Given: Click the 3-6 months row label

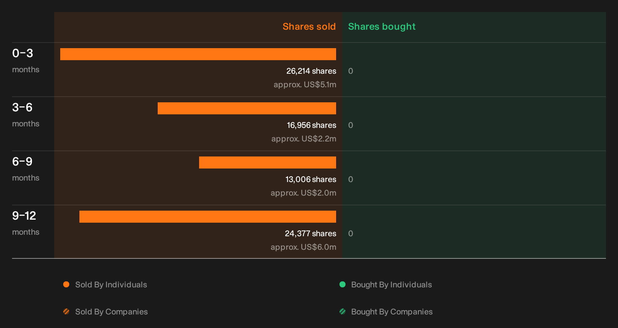Looking at the screenshot, I should pyautogui.click(x=26, y=115).
